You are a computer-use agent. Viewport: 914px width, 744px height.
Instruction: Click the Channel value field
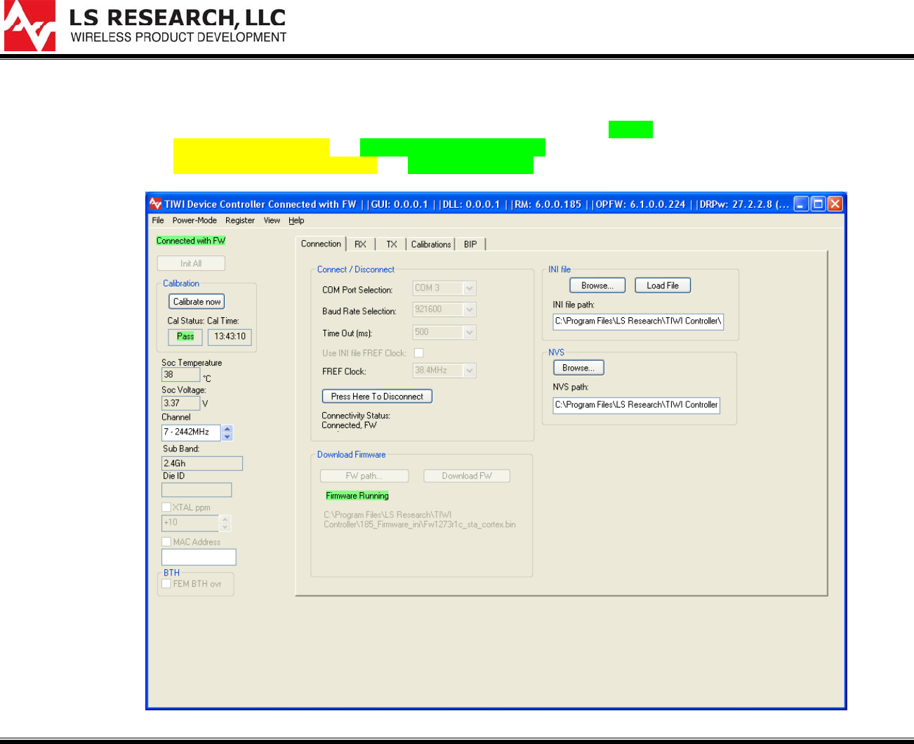point(191,432)
